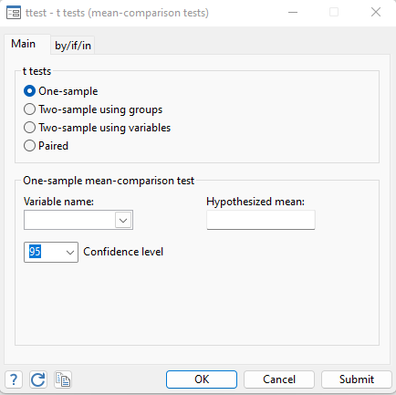Expand the Variable name dropdown arrow

point(123,220)
